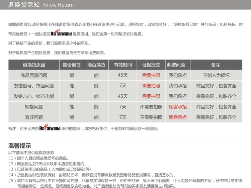Click the 温馨提示 heading
Screen dimensions: 251x188
(x=20, y=146)
